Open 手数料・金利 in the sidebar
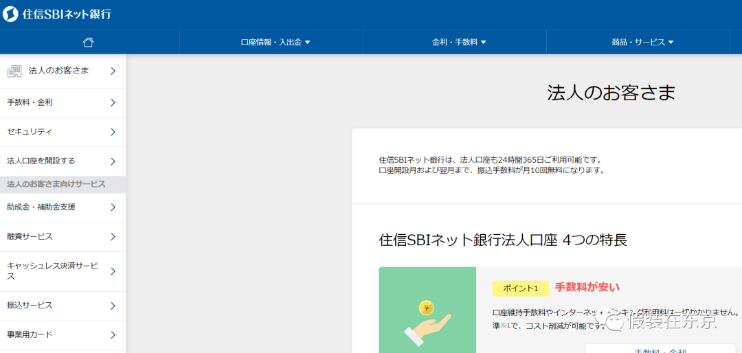 coord(63,103)
